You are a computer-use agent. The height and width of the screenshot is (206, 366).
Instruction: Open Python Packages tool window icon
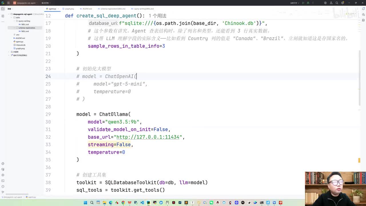3,169
